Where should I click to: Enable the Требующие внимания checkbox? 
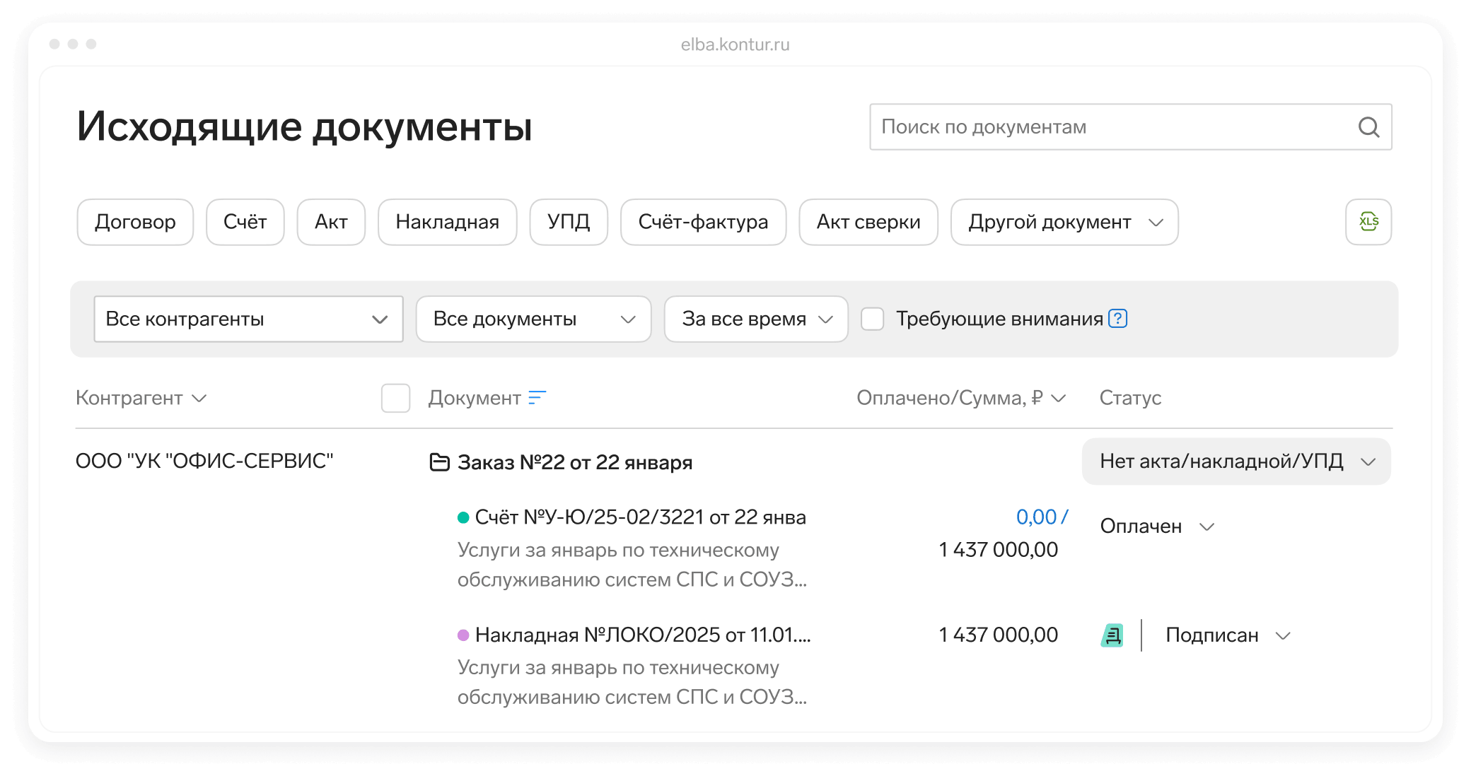[x=872, y=319]
